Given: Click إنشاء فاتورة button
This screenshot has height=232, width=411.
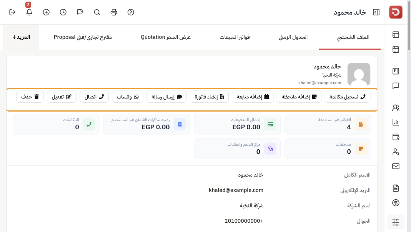Looking at the screenshot, I should click(209, 97).
